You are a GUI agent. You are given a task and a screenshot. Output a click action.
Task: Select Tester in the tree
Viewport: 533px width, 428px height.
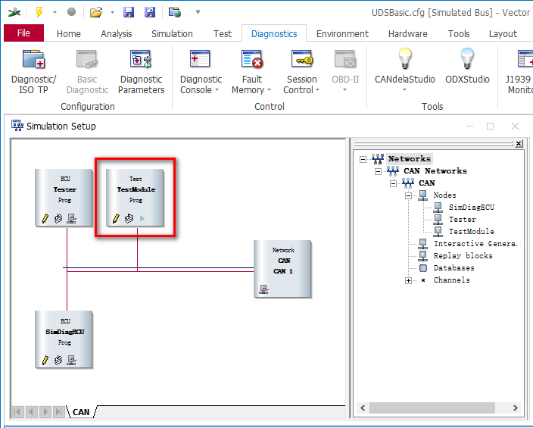pyautogui.click(x=463, y=220)
